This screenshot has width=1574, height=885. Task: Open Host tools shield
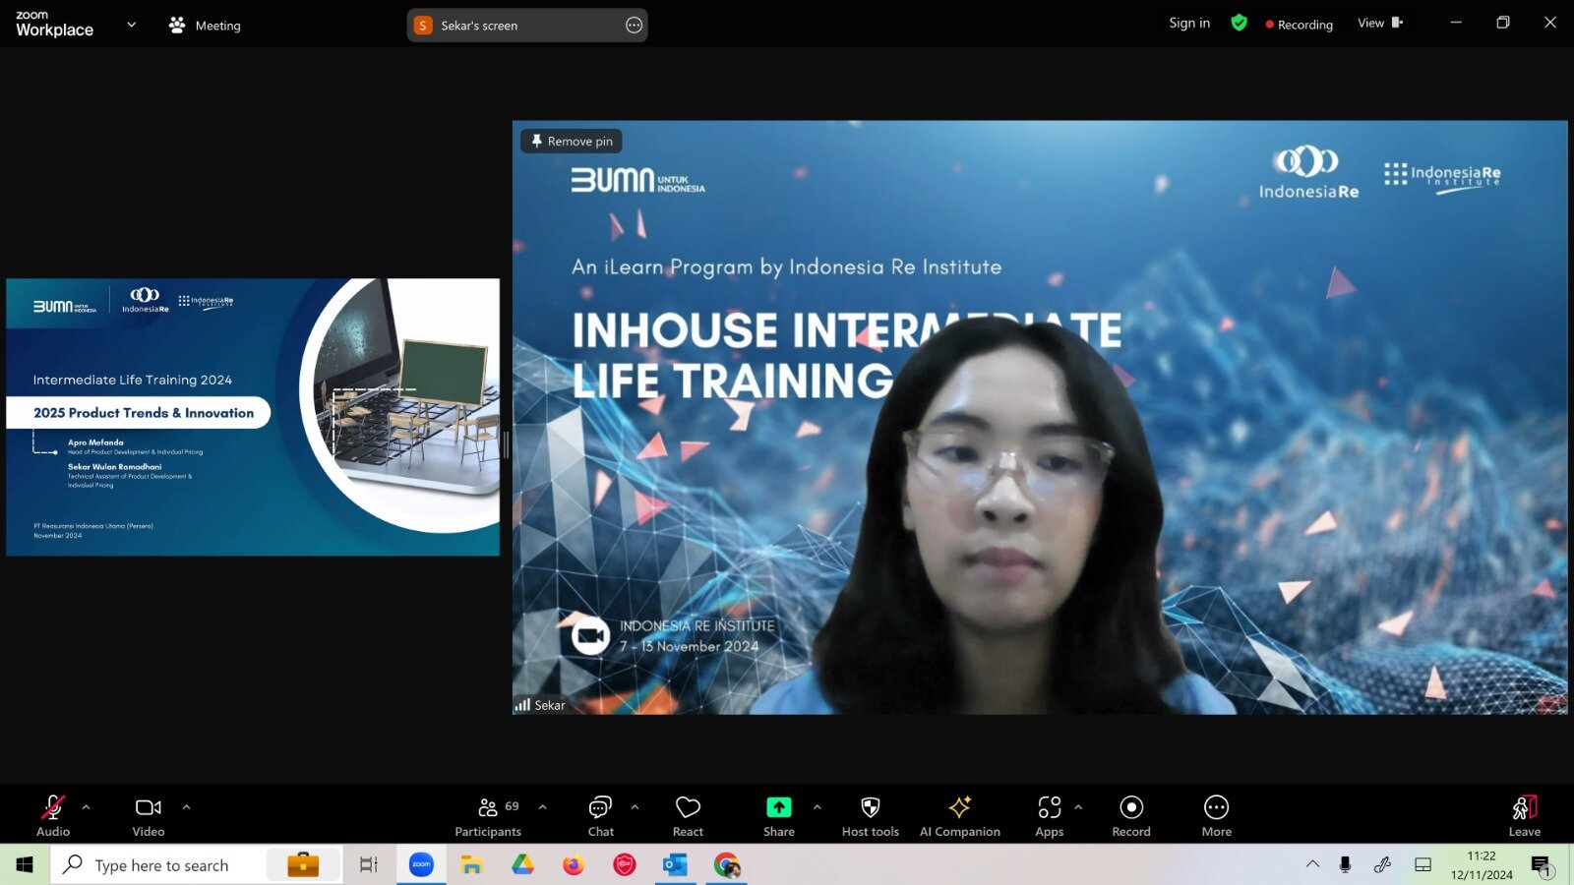(x=871, y=815)
